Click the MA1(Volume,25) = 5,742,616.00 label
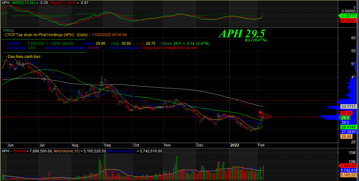The width and height of the screenshot is (359, 181). pos(135,151)
